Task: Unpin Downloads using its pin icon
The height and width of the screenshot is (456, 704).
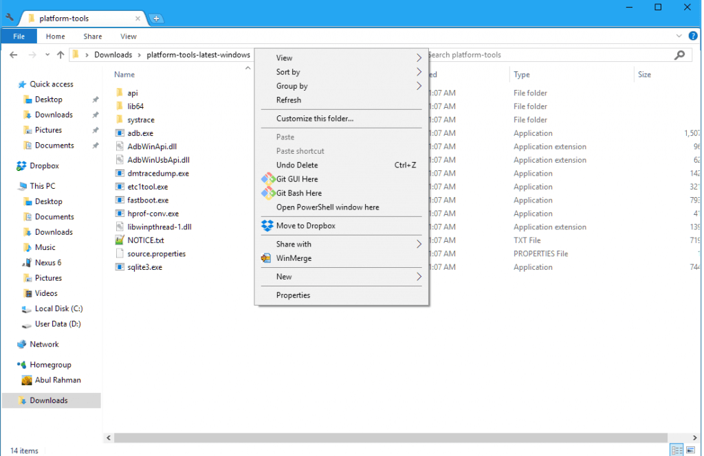Action: 95,115
